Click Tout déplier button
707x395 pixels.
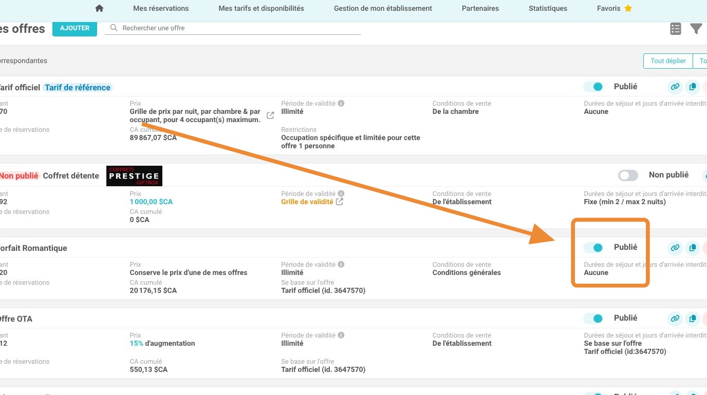click(x=668, y=61)
